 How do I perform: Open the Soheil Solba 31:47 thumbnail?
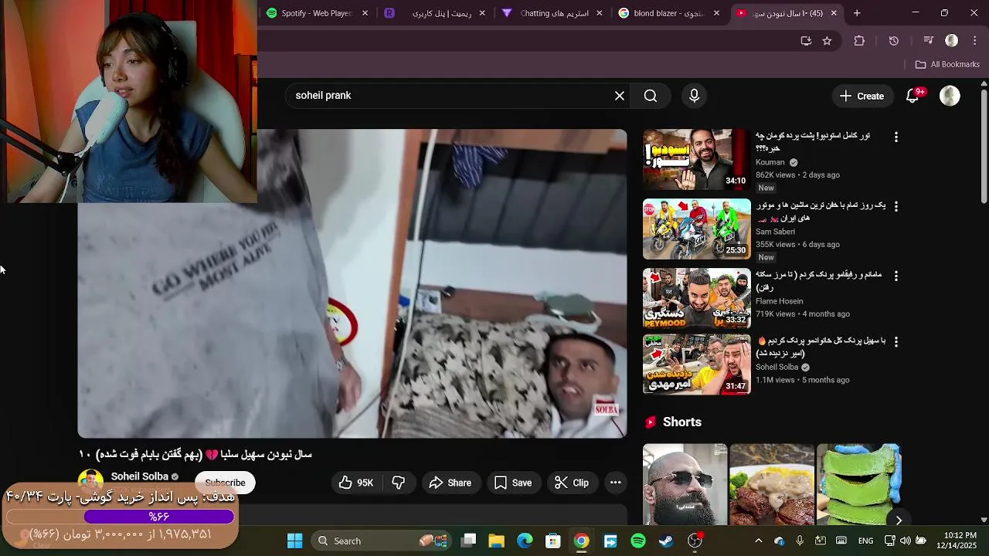[x=696, y=364]
